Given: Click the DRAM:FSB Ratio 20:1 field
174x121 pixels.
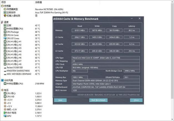Looking at the screenshot, I should pos(132,77).
